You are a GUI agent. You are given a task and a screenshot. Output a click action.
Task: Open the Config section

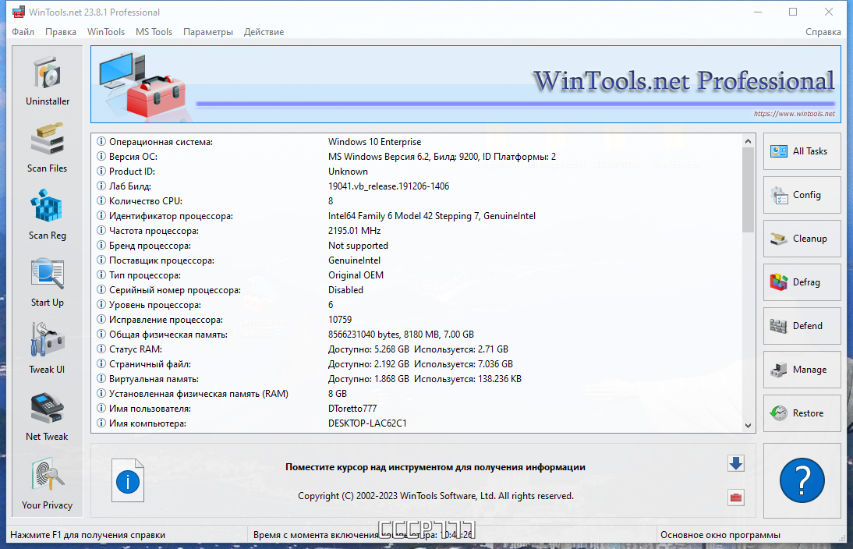coord(802,195)
